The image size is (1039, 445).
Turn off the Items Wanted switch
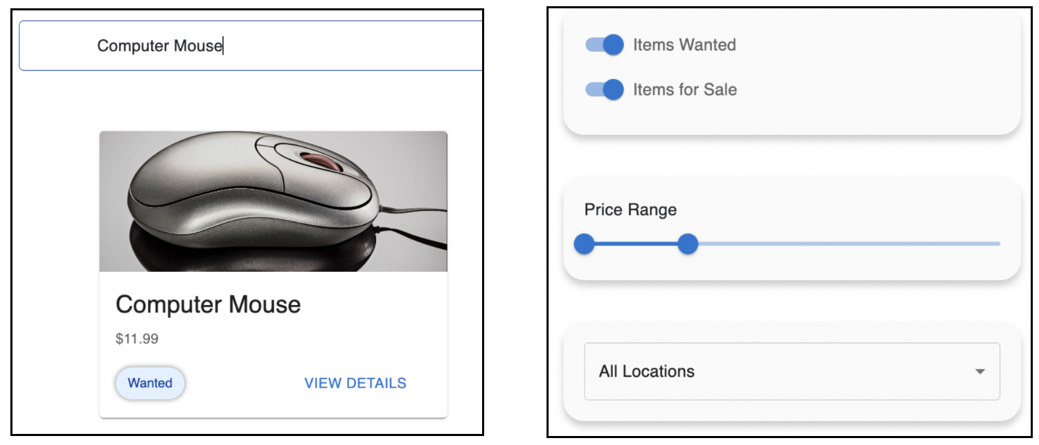click(x=605, y=45)
